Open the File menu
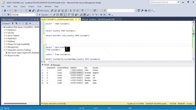The image size is (196, 110). 3,6
